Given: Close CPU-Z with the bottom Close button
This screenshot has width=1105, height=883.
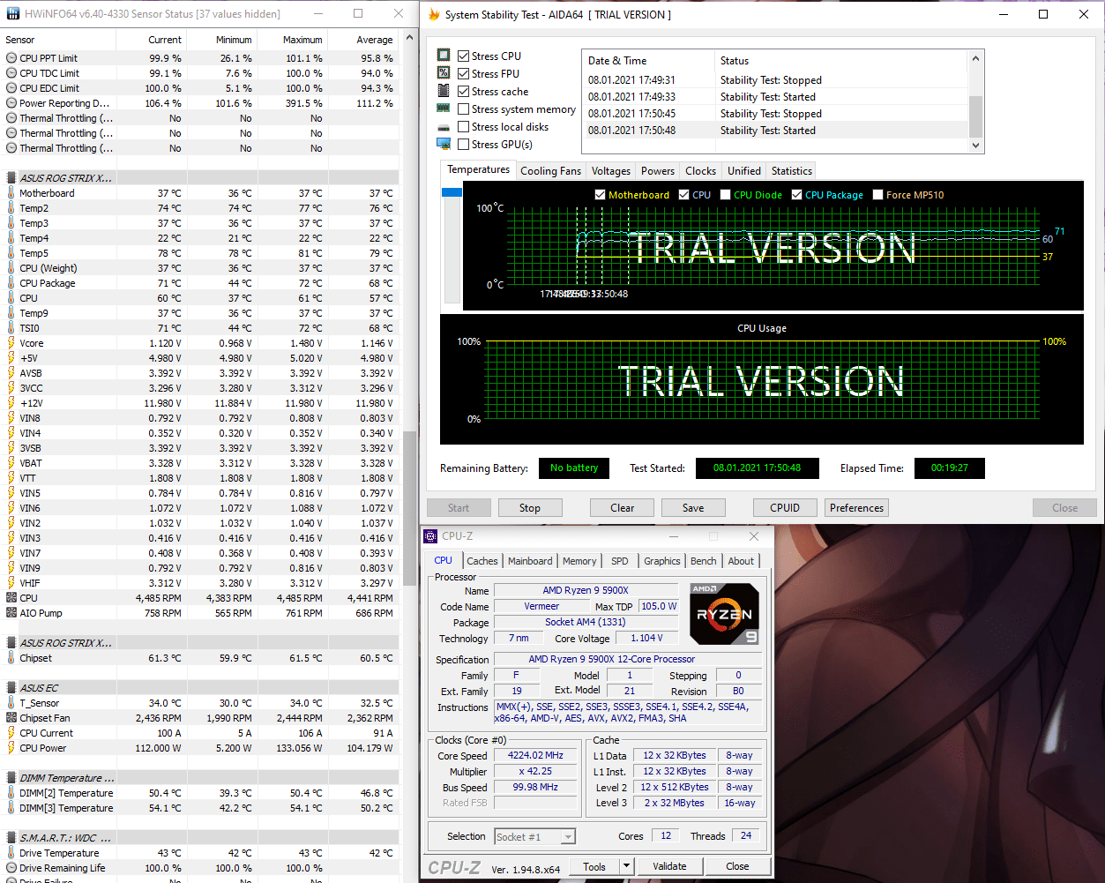Looking at the screenshot, I should pos(737,866).
